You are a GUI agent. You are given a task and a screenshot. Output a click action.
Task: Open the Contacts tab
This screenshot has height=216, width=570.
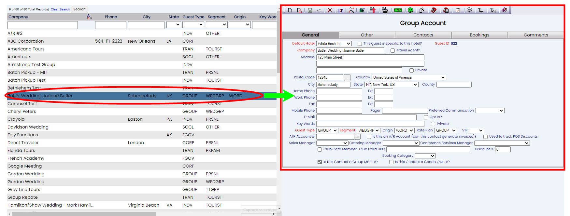tap(423, 35)
